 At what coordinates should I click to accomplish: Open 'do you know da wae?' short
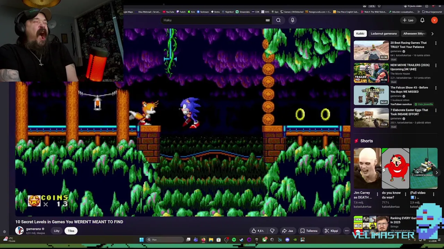coord(395,168)
